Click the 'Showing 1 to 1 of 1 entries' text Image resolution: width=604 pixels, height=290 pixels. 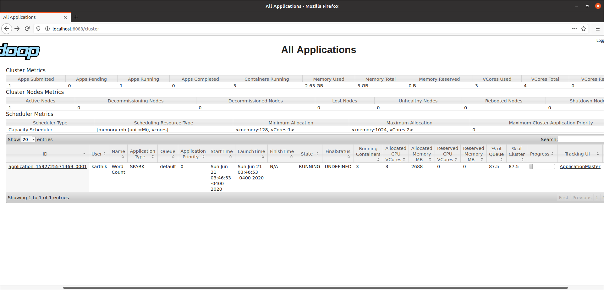pyautogui.click(x=38, y=198)
